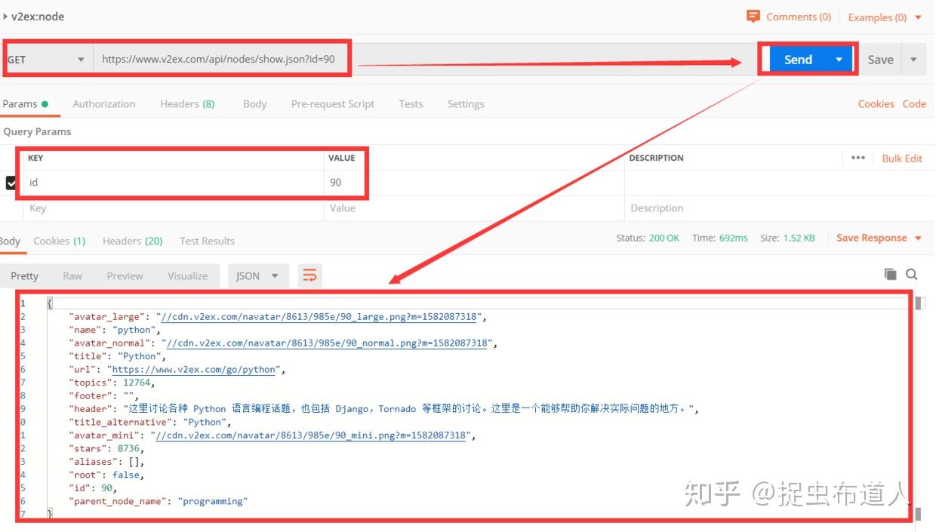936x532 pixels.
Task: Click the request URL field
Action: [x=222, y=59]
